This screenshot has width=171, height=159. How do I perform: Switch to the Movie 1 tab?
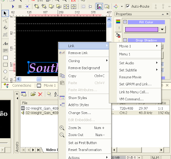(x=50, y=85)
